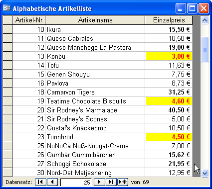Select the yellow highlighted 3,00 € price cell

(169, 56)
